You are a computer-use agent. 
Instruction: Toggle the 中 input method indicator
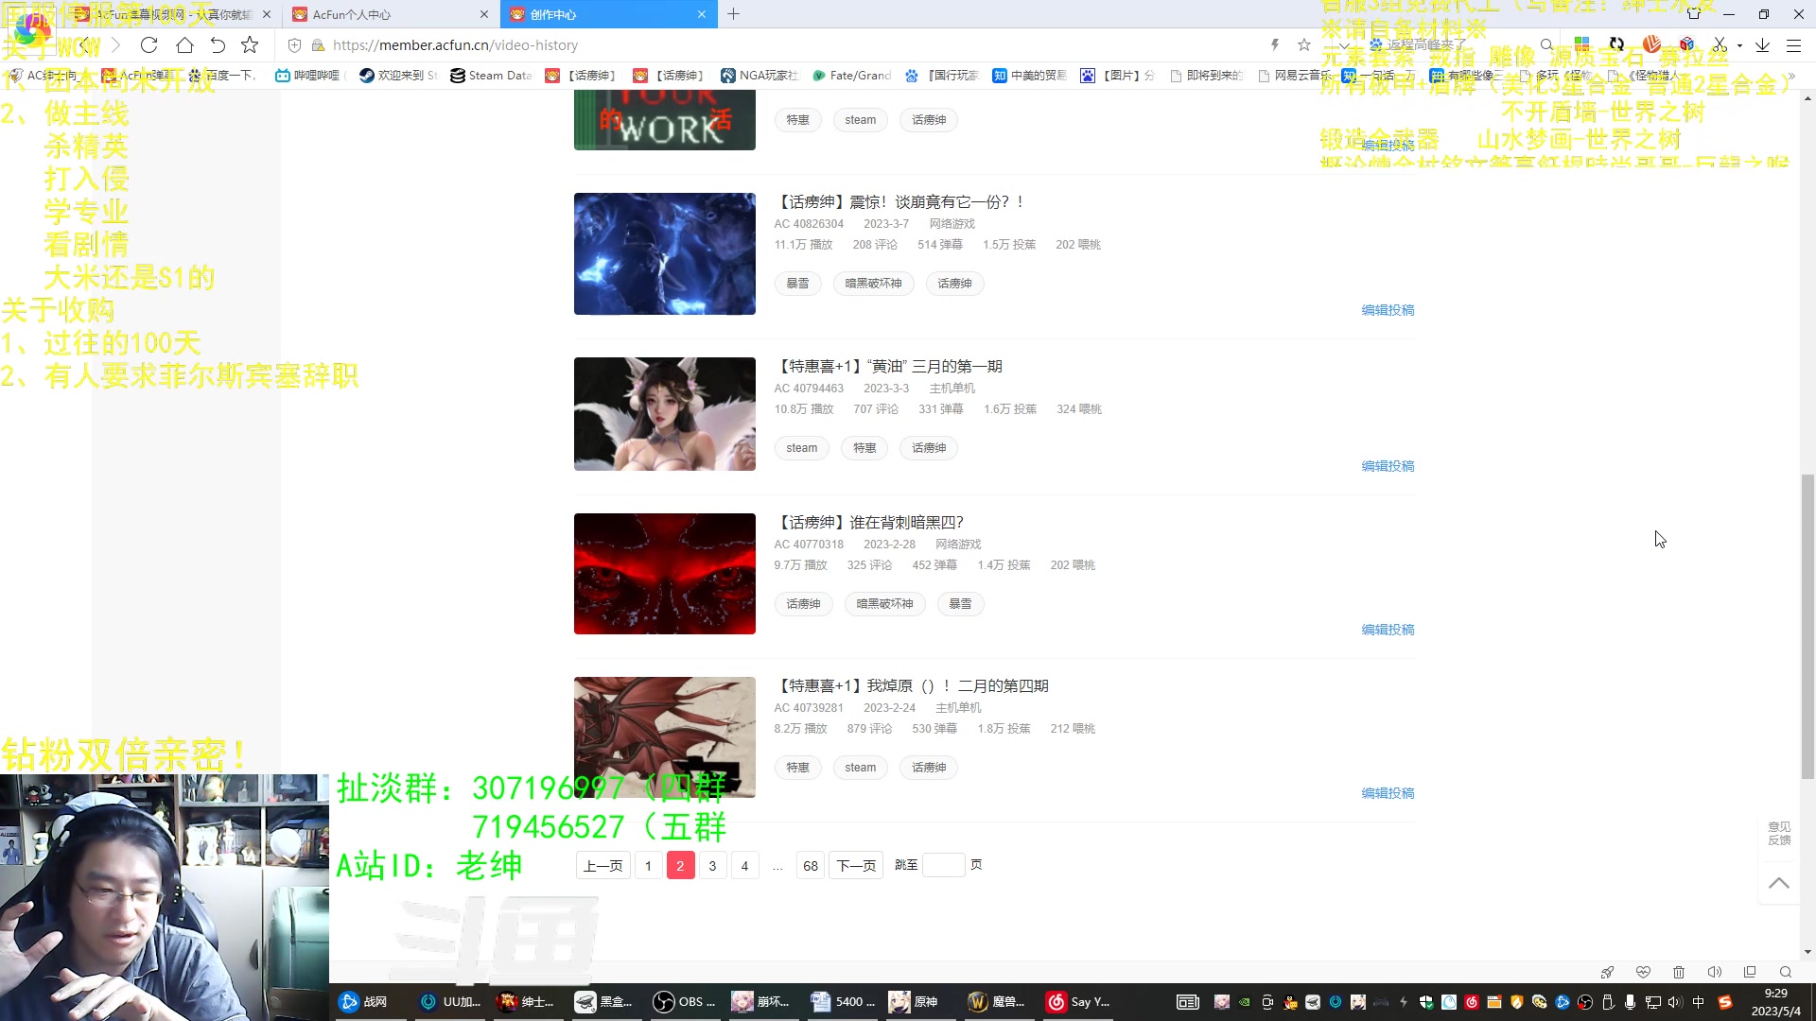(1699, 1002)
